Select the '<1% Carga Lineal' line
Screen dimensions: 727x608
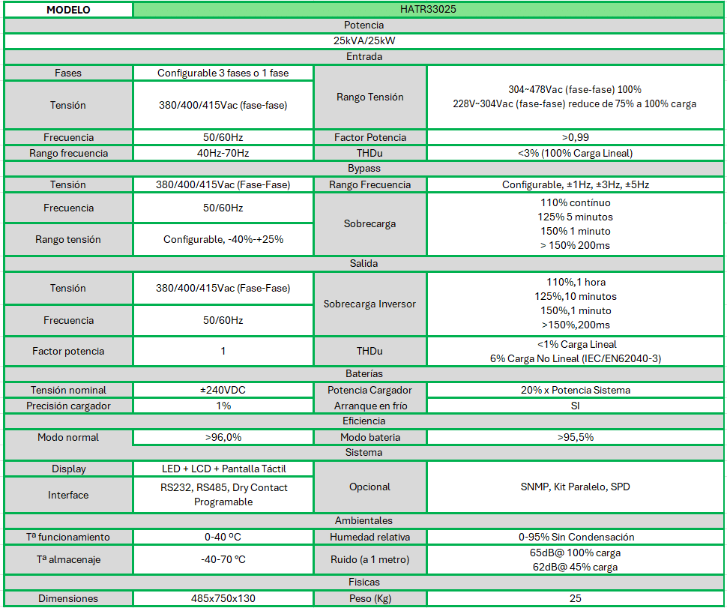click(576, 345)
